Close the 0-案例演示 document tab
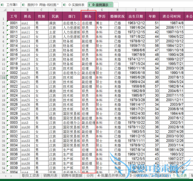Viewport: 193px width, 181px height. [x=111, y=5]
